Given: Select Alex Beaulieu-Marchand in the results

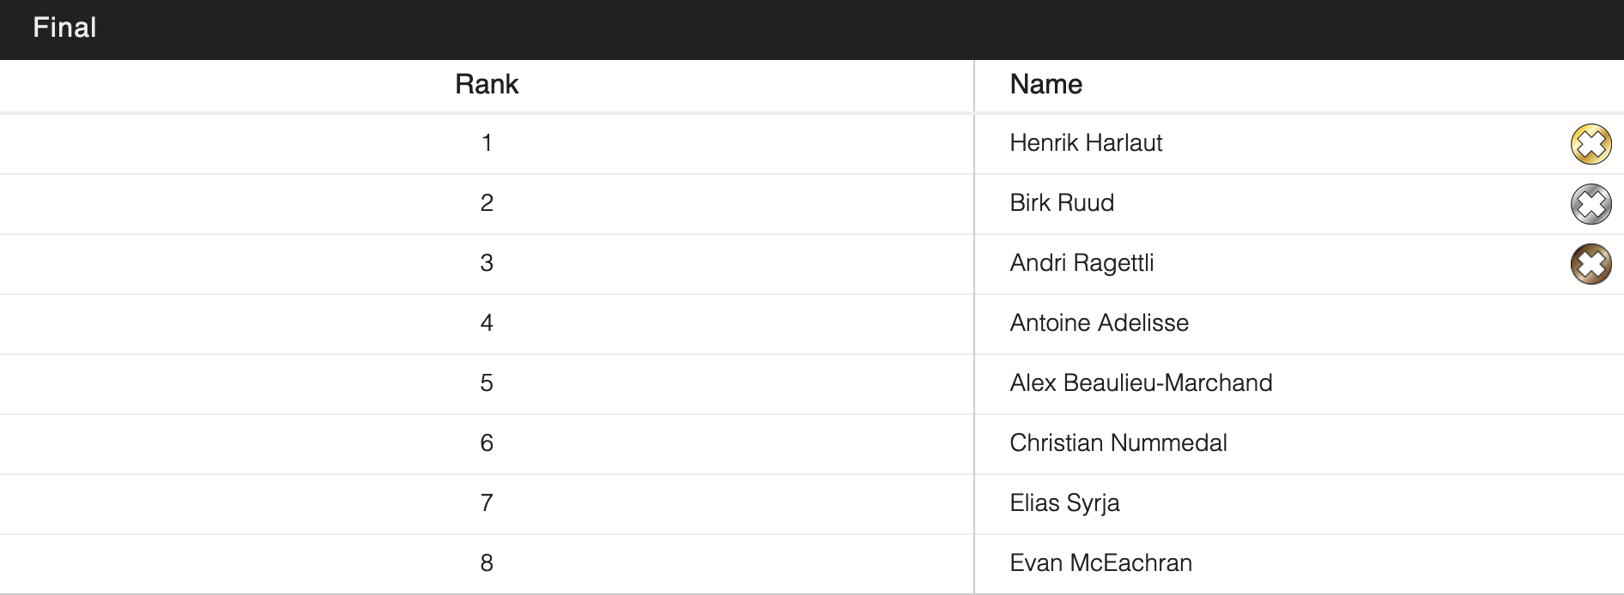Looking at the screenshot, I should pyautogui.click(x=1141, y=383).
